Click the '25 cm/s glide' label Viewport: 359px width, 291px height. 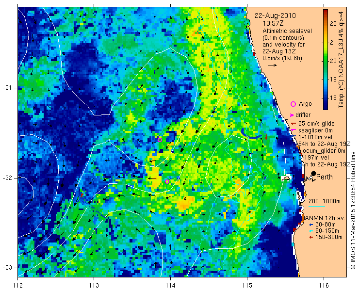[x=316, y=124]
